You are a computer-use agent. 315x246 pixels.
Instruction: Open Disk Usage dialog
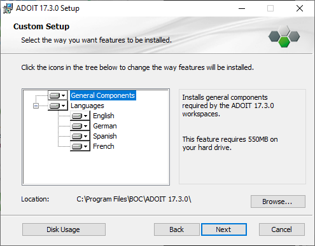[x=64, y=229]
